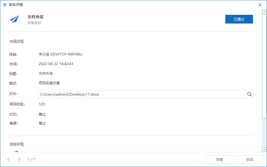Go to the previous approval page arrow
This screenshot has width=267, height=167.
coord(8,159)
